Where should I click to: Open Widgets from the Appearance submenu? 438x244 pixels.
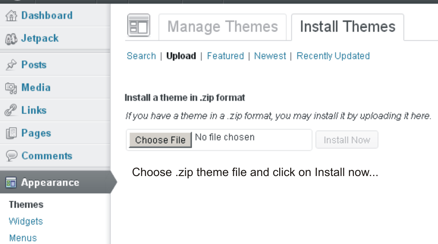(26, 221)
